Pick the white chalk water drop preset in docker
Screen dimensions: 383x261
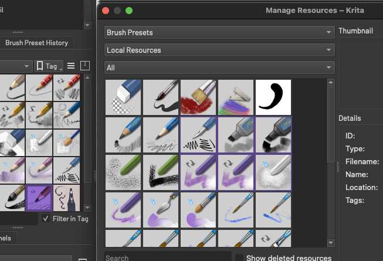tap(39, 143)
